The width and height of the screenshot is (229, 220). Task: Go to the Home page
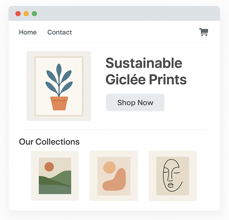(28, 32)
